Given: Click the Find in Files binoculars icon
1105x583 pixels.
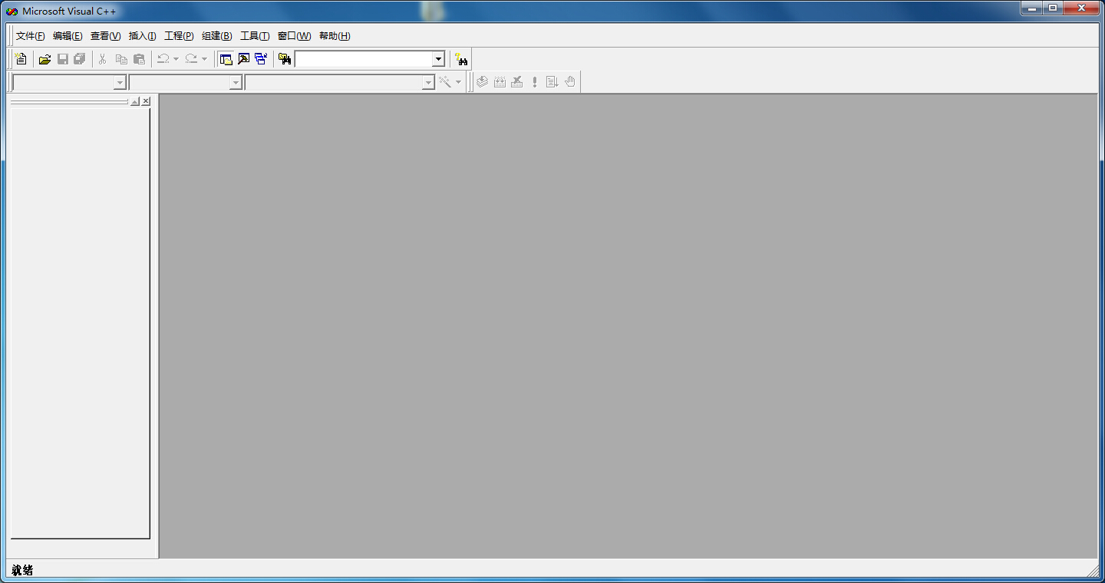Looking at the screenshot, I should [x=285, y=59].
